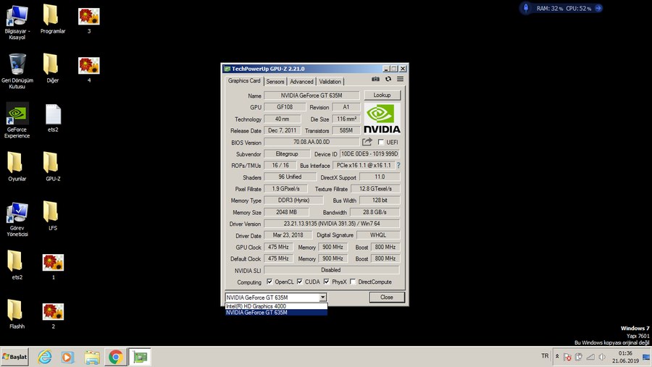This screenshot has width=652, height=367.
Task: Toggle the UEFI checkbox
Action: 380,142
